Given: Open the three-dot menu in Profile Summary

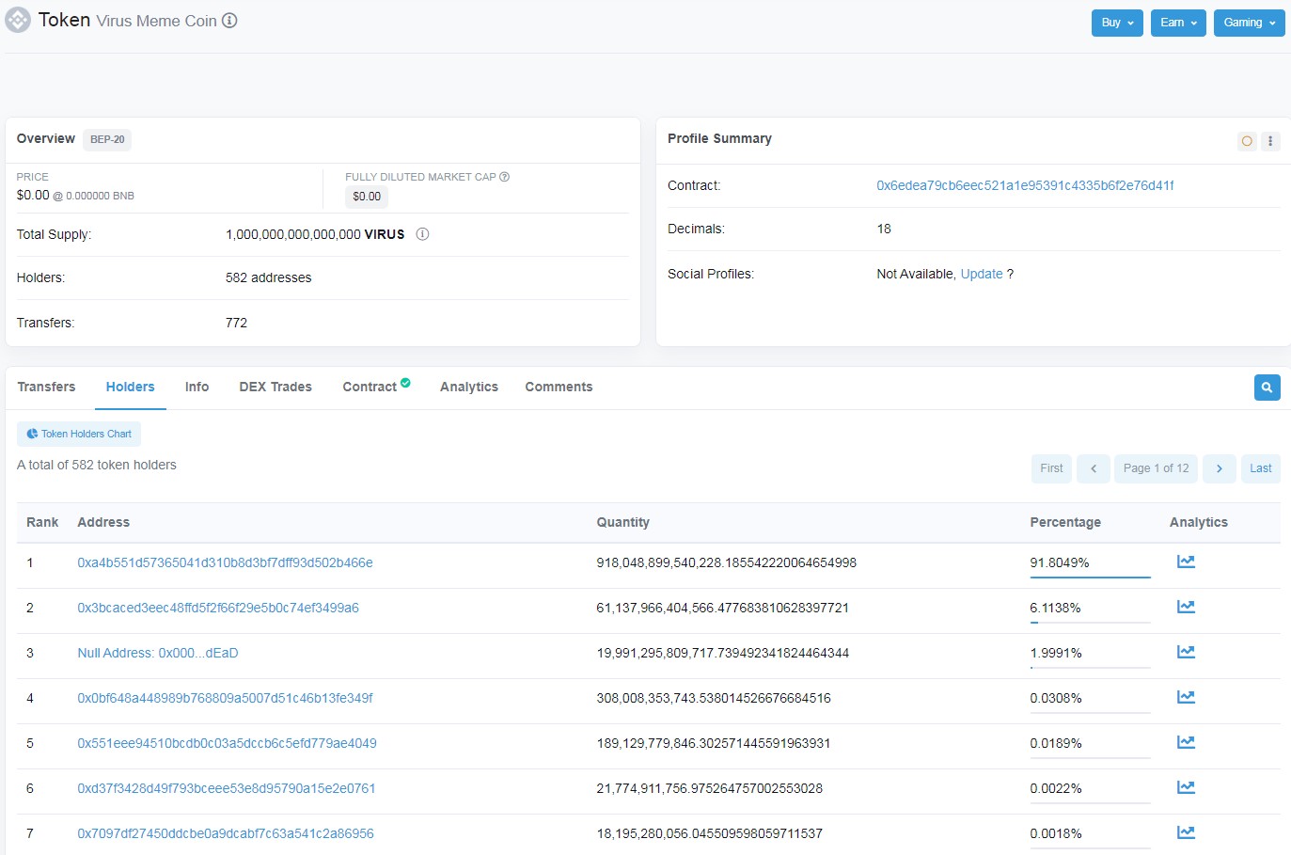Looking at the screenshot, I should coord(1270,141).
